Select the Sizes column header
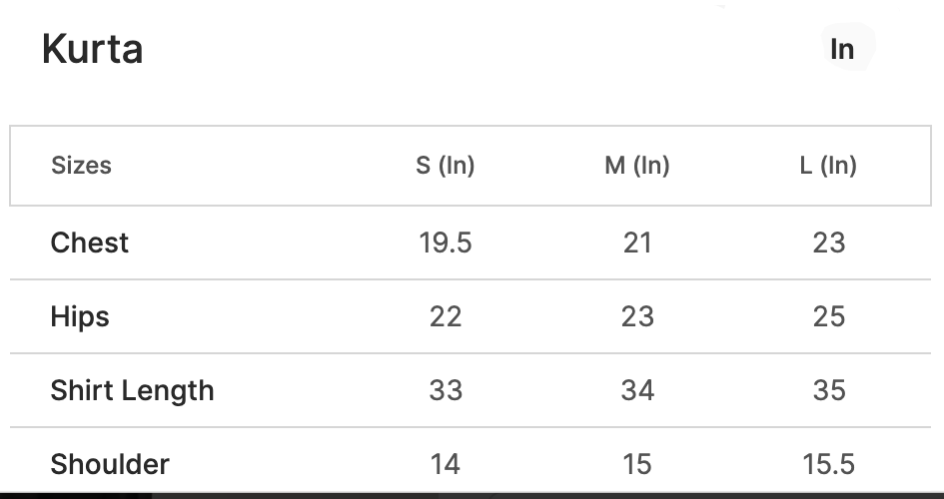944x499 pixels. pos(81,166)
